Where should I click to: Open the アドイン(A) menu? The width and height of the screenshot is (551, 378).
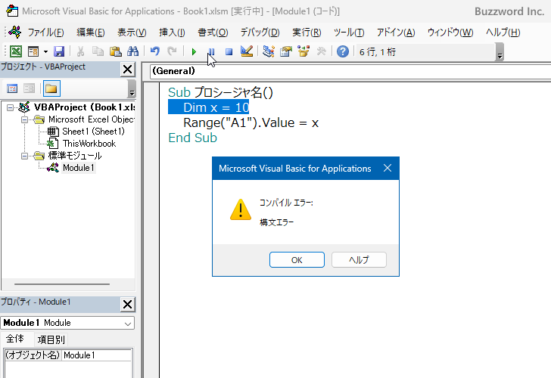click(396, 33)
